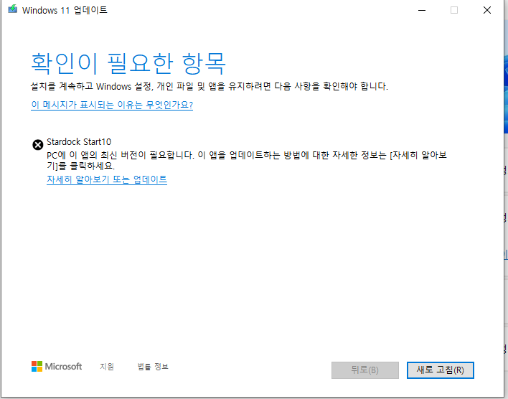Click the '확인이 필요한 항목' heading
The height and width of the screenshot is (399, 508).
[x=129, y=62]
